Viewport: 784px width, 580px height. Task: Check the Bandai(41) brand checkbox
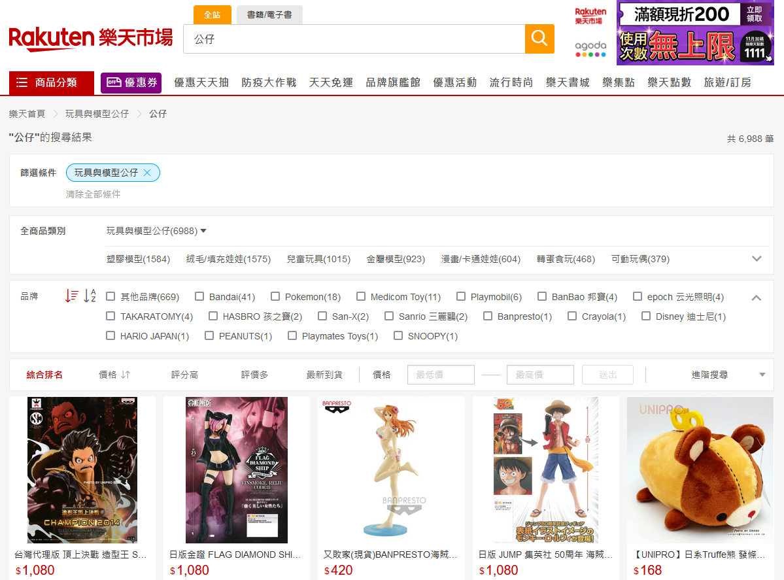(x=199, y=296)
